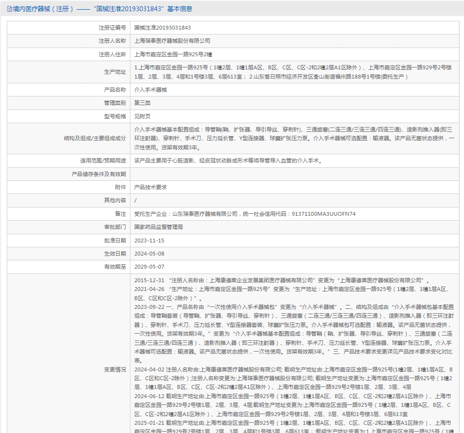Screen dimensions: 464x433
Task: Click structure text starting '介入手术器械基本配置组成'
Action: click(294, 138)
